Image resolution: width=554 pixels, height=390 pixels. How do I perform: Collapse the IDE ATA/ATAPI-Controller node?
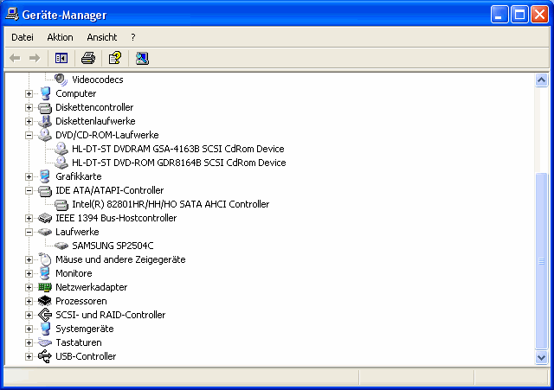[x=29, y=190]
